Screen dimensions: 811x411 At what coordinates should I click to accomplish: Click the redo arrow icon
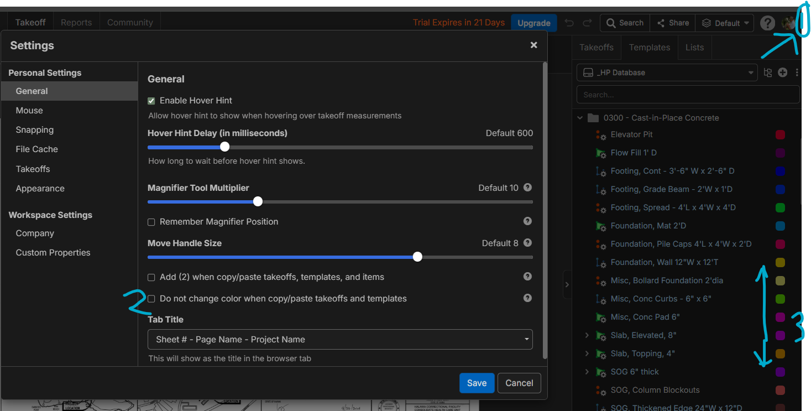coord(587,23)
